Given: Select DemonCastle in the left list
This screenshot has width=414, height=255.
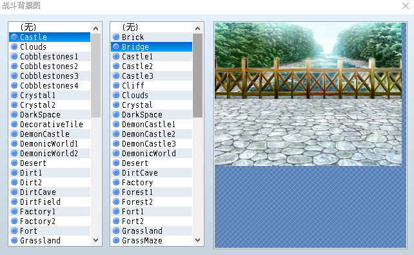Looking at the screenshot, I should tap(50, 134).
